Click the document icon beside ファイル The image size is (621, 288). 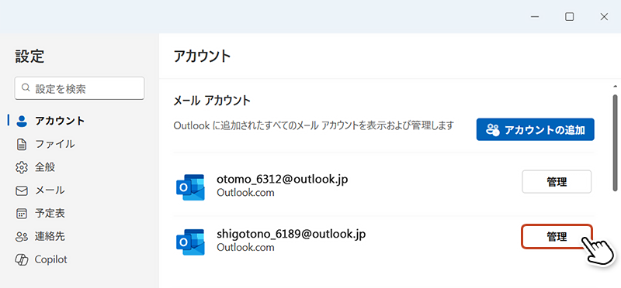coord(22,144)
